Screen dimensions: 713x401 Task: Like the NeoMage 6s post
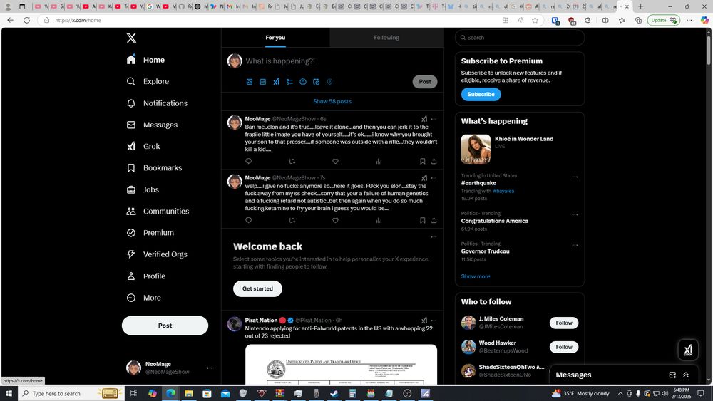click(x=335, y=161)
